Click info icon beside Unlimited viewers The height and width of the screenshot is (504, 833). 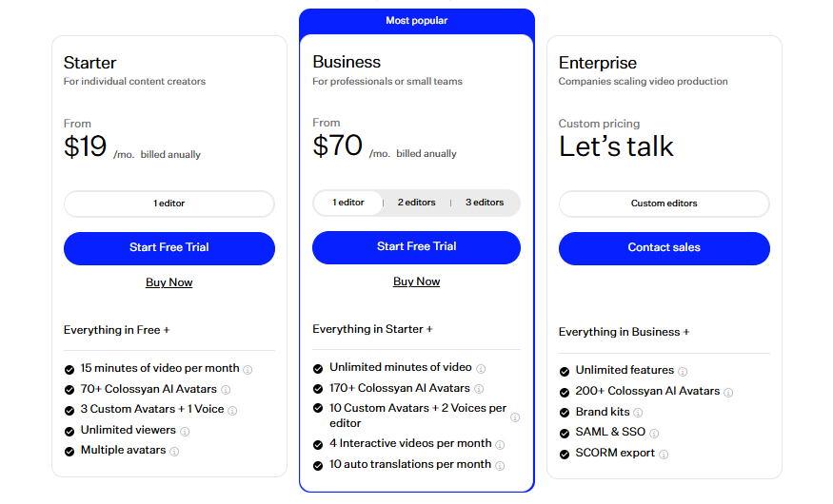click(185, 432)
